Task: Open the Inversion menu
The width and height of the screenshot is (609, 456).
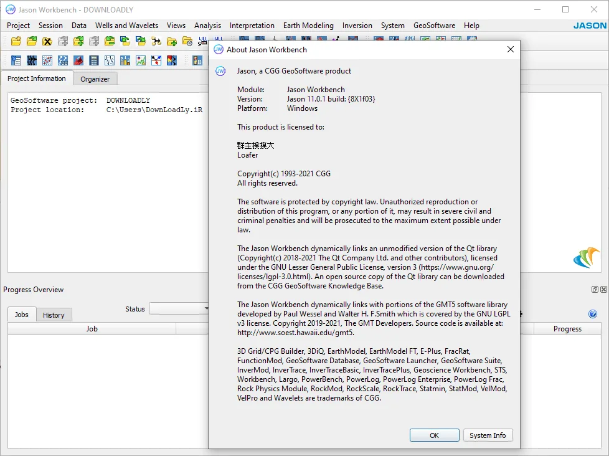Action: (357, 26)
